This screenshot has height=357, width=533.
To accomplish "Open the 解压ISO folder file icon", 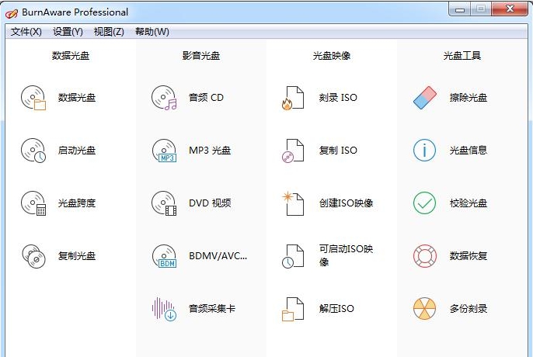I will [x=293, y=309].
